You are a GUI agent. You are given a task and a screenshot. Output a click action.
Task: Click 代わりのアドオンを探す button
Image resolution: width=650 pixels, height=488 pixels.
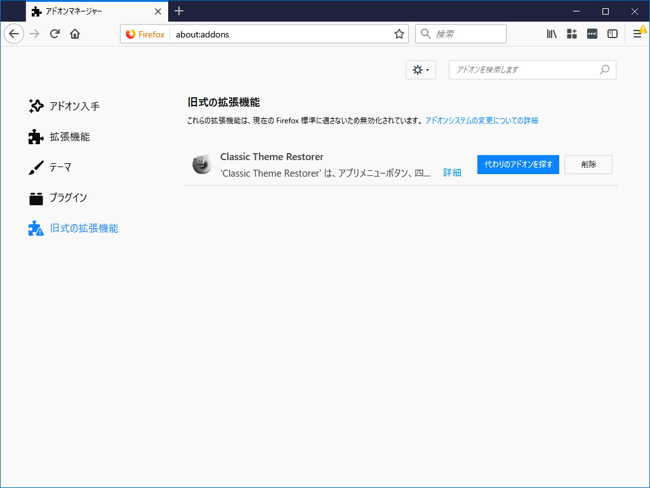(x=518, y=164)
